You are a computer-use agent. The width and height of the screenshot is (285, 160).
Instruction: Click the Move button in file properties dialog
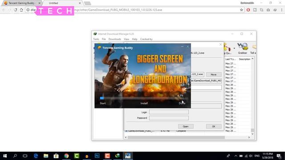pos(214,75)
